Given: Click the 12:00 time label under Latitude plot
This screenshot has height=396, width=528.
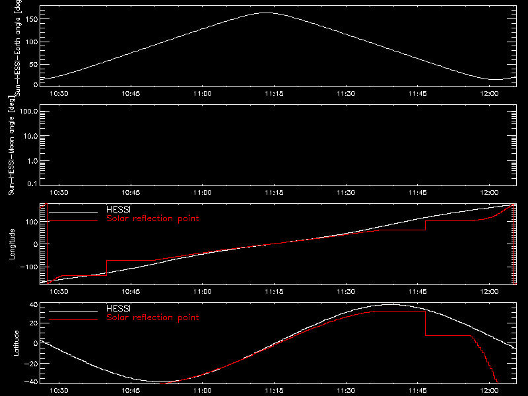Looking at the screenshot, I should pyautogui.click(x=489, y=391).
